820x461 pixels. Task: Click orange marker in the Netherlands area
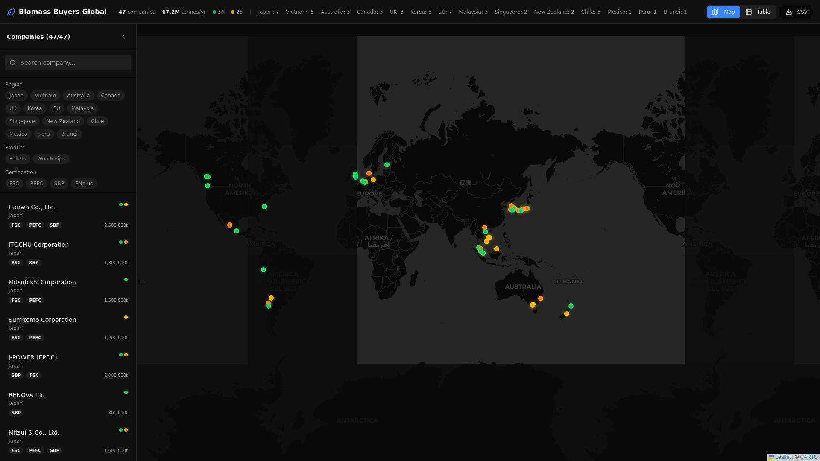pos(369,173)
